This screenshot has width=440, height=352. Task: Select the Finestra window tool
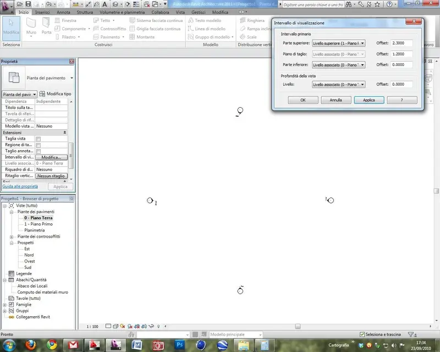65,20
